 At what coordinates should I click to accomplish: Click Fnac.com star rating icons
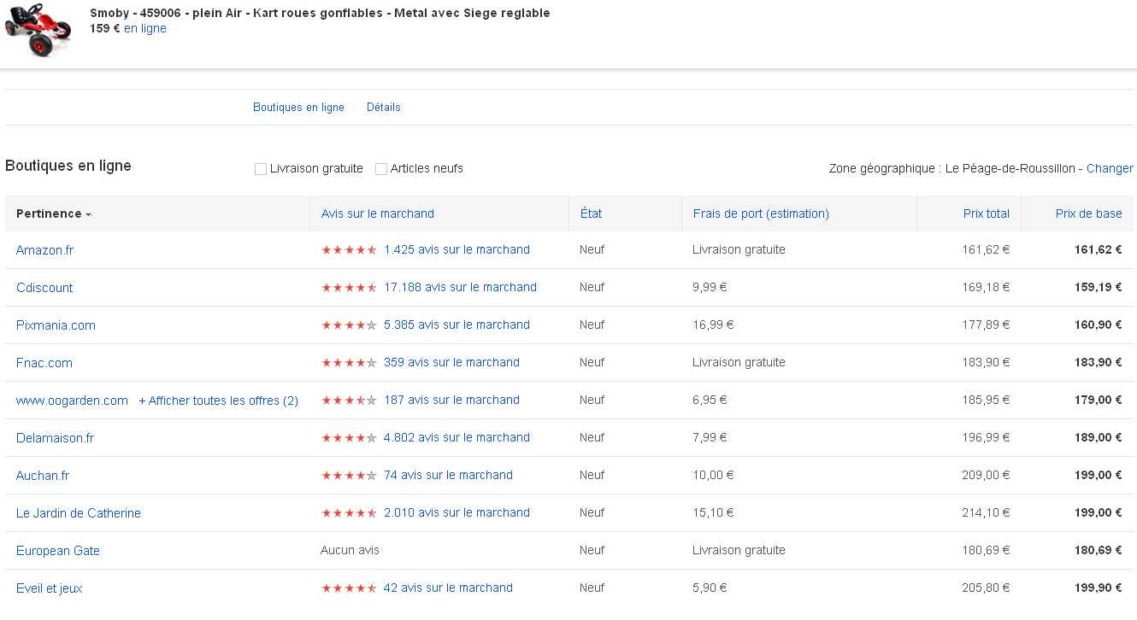click(349, 363)
